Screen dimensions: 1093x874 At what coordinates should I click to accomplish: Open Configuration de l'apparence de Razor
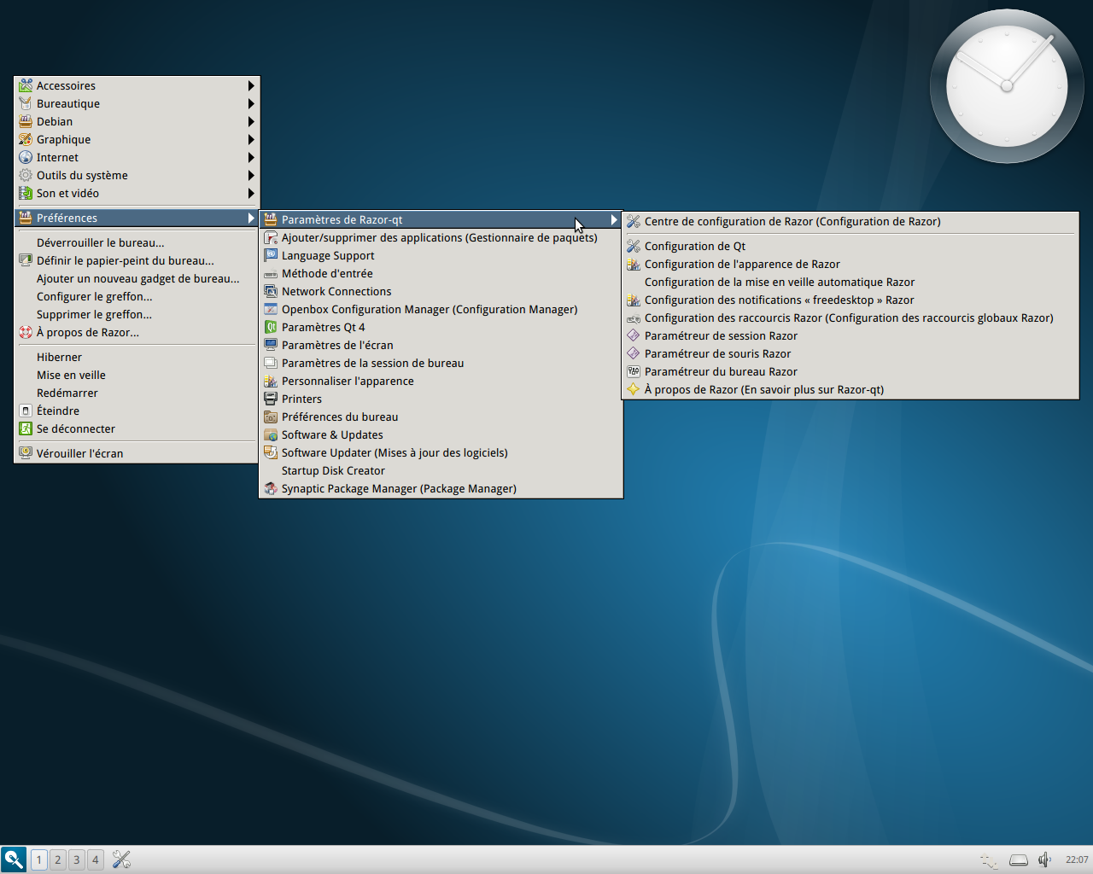coord(850,264)
